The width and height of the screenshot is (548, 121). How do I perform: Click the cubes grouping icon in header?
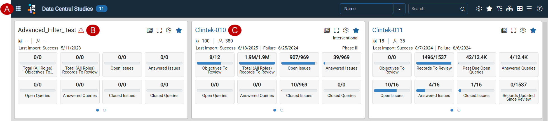click(x=509, y=9)
